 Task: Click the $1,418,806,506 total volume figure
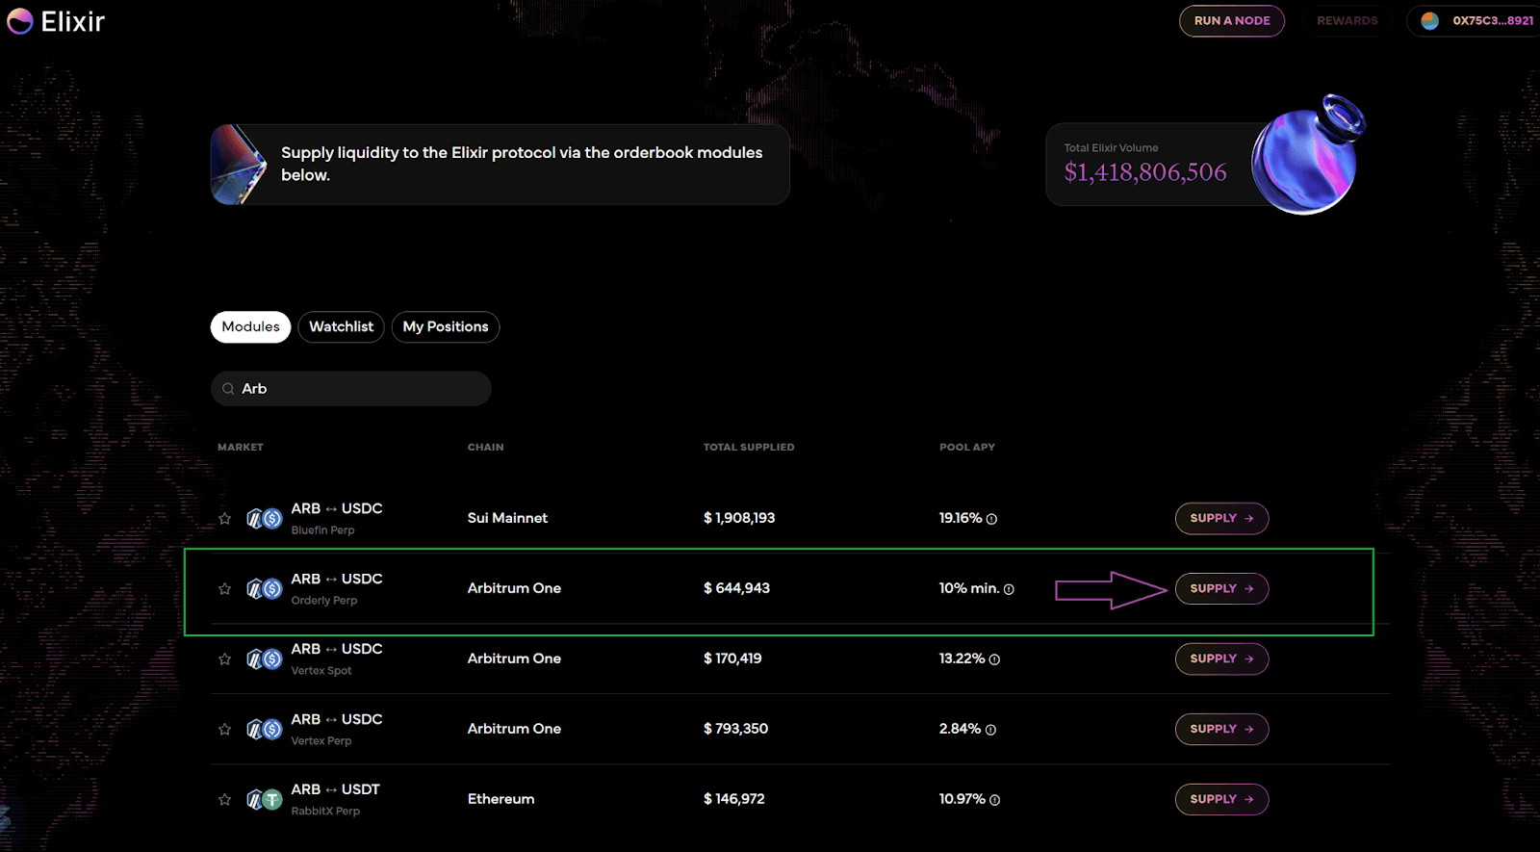pyautogui.click(x=1145, y=172)
